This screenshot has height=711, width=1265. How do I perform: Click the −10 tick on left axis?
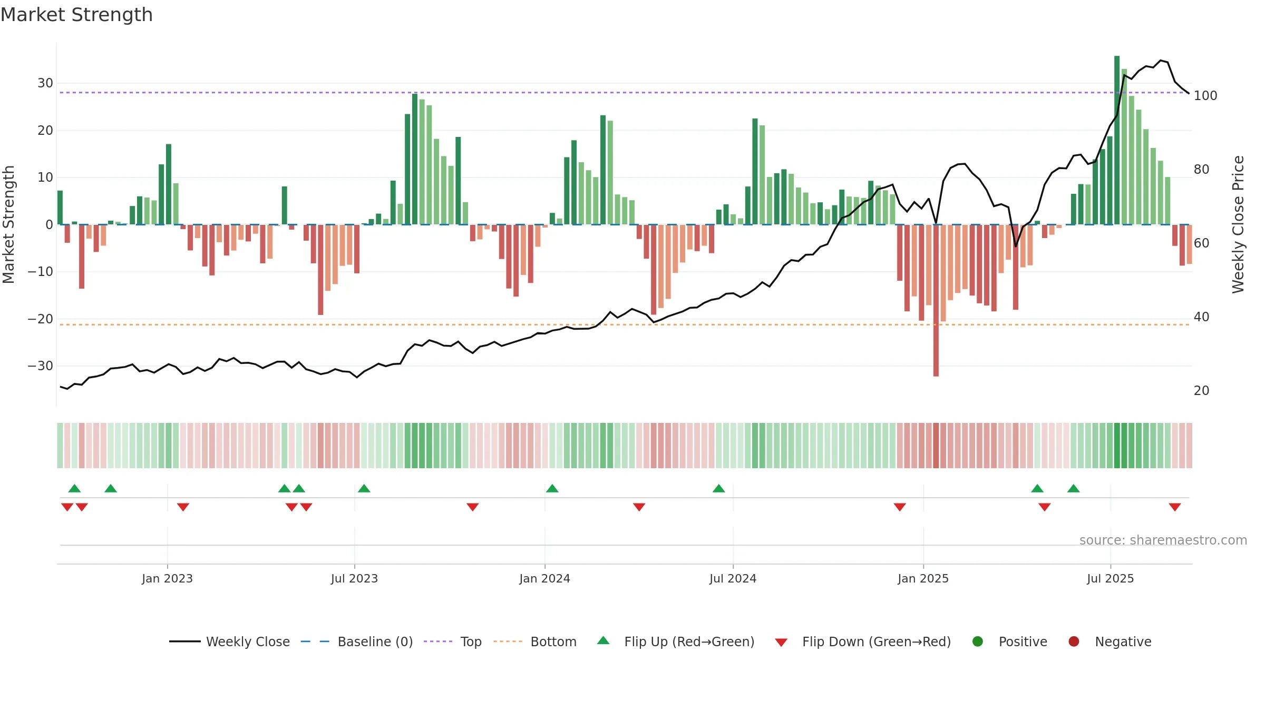(x=41, y=272)
